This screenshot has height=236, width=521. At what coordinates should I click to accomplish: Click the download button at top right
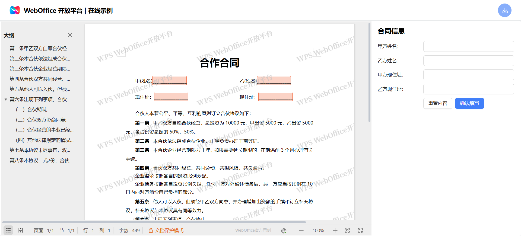(x=504, y=10)
